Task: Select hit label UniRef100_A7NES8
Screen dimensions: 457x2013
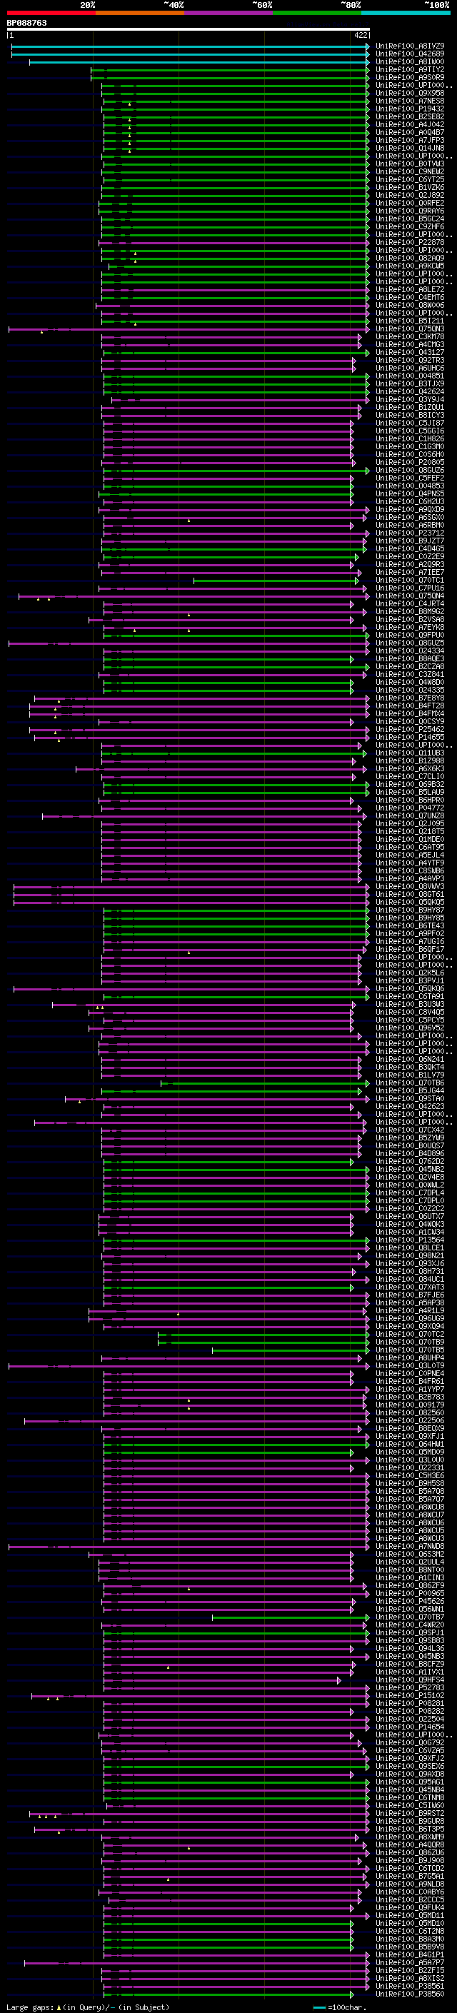Action: tap(410, 101)
